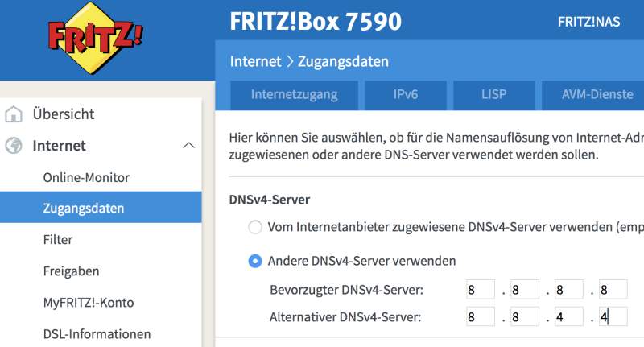The width and height of the screenshot is (644, 347).
Task: Click the house icon beside Übersicht
Action: click(x=14, y=114)
